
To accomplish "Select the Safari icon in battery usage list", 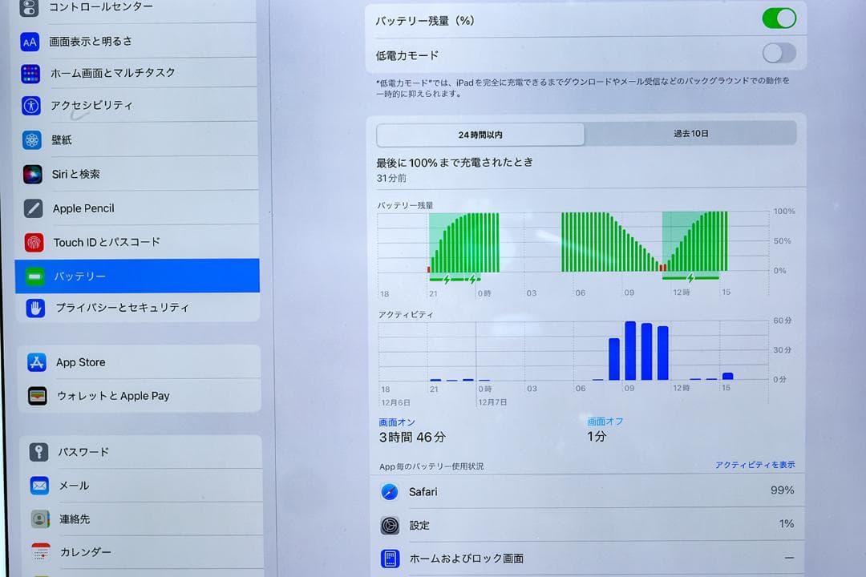I will point(390,492).
